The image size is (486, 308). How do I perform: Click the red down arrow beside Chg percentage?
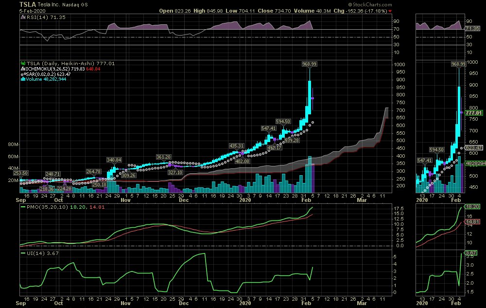(390, 11)
